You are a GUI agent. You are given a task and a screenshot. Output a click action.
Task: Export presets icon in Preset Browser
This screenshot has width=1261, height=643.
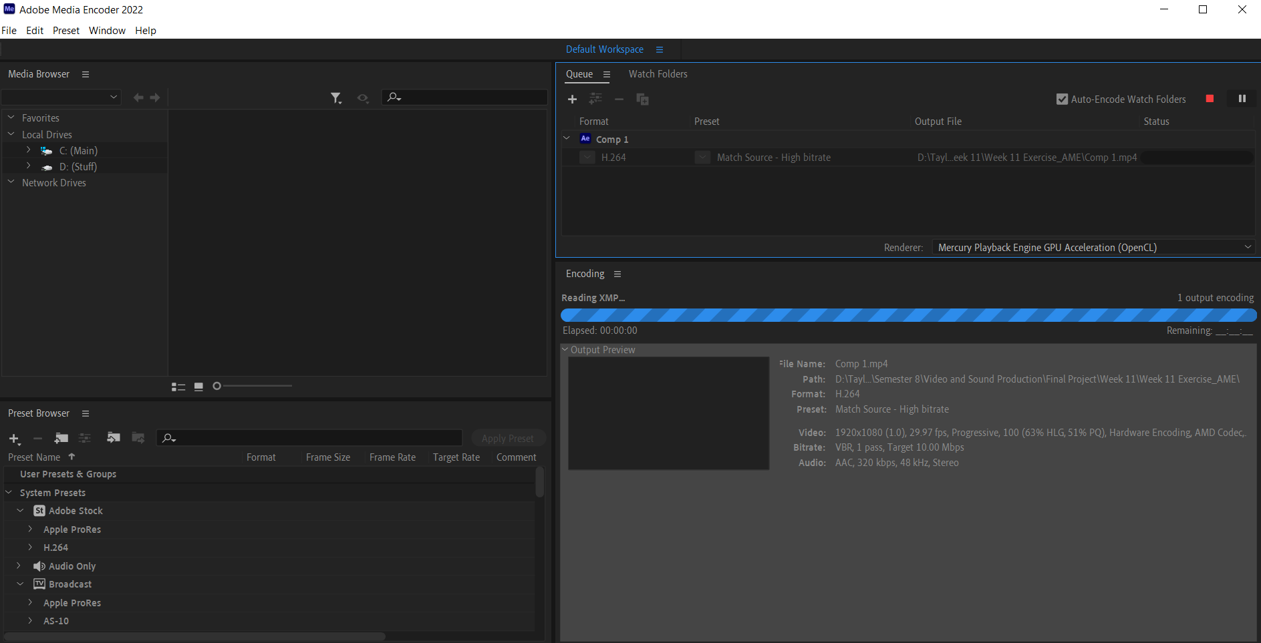tap(138, 438)
